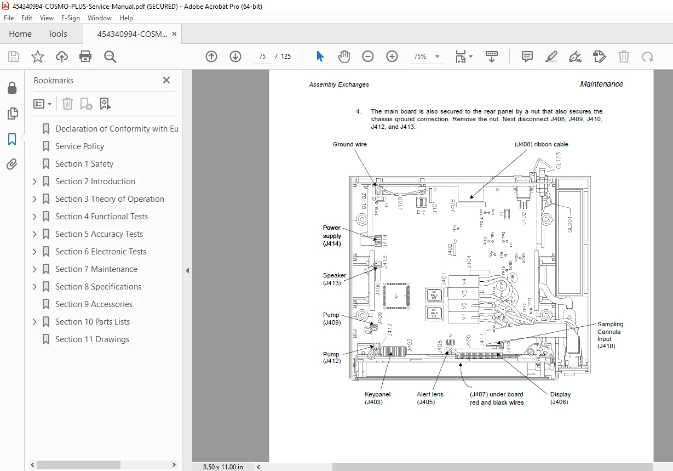Go to previous page arrow
Image resolution: width=673 pixels, height=471 pixels.
[211, 56]
